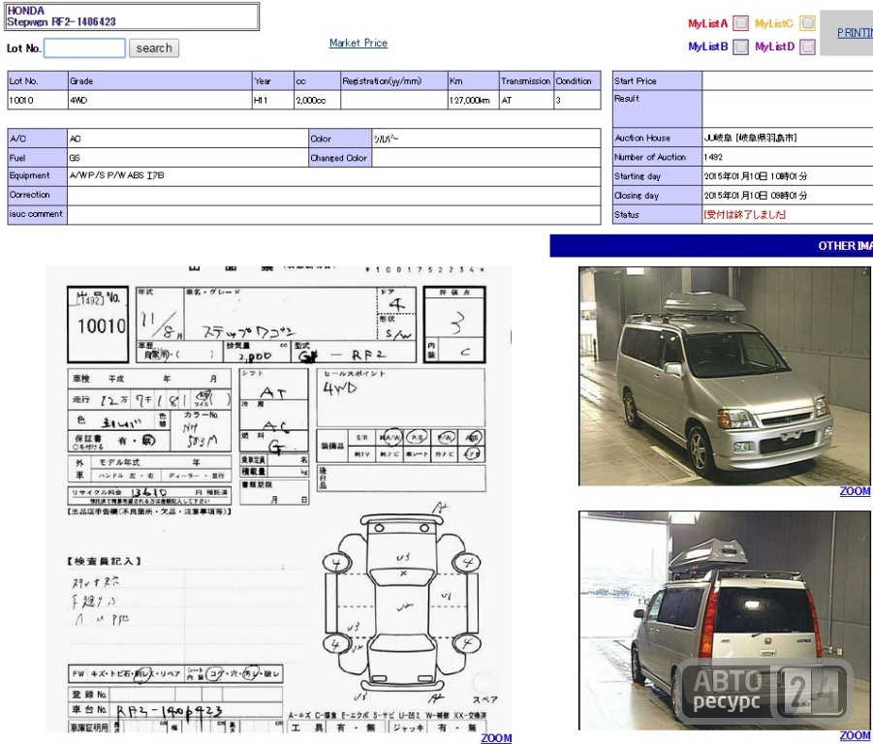
Task: Open ZOOM link under front car photo
Action: tap(855, 491)
